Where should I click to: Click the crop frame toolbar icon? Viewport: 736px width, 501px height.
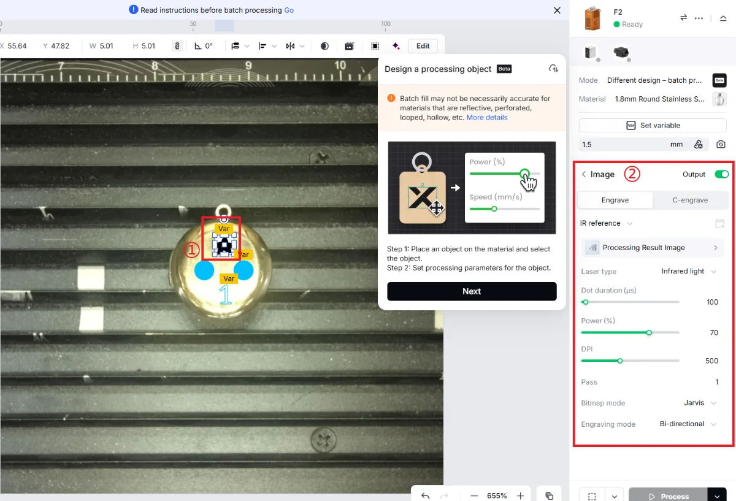(375, 46)
